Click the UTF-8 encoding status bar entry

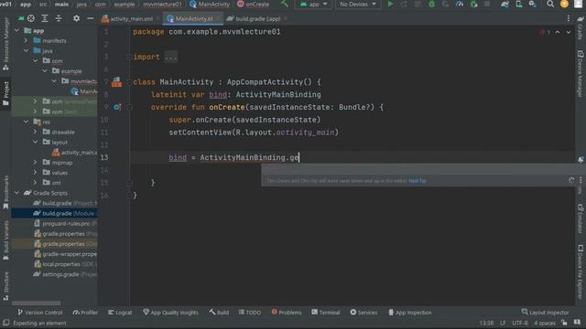pyautogui.click(x=520, y=323)
